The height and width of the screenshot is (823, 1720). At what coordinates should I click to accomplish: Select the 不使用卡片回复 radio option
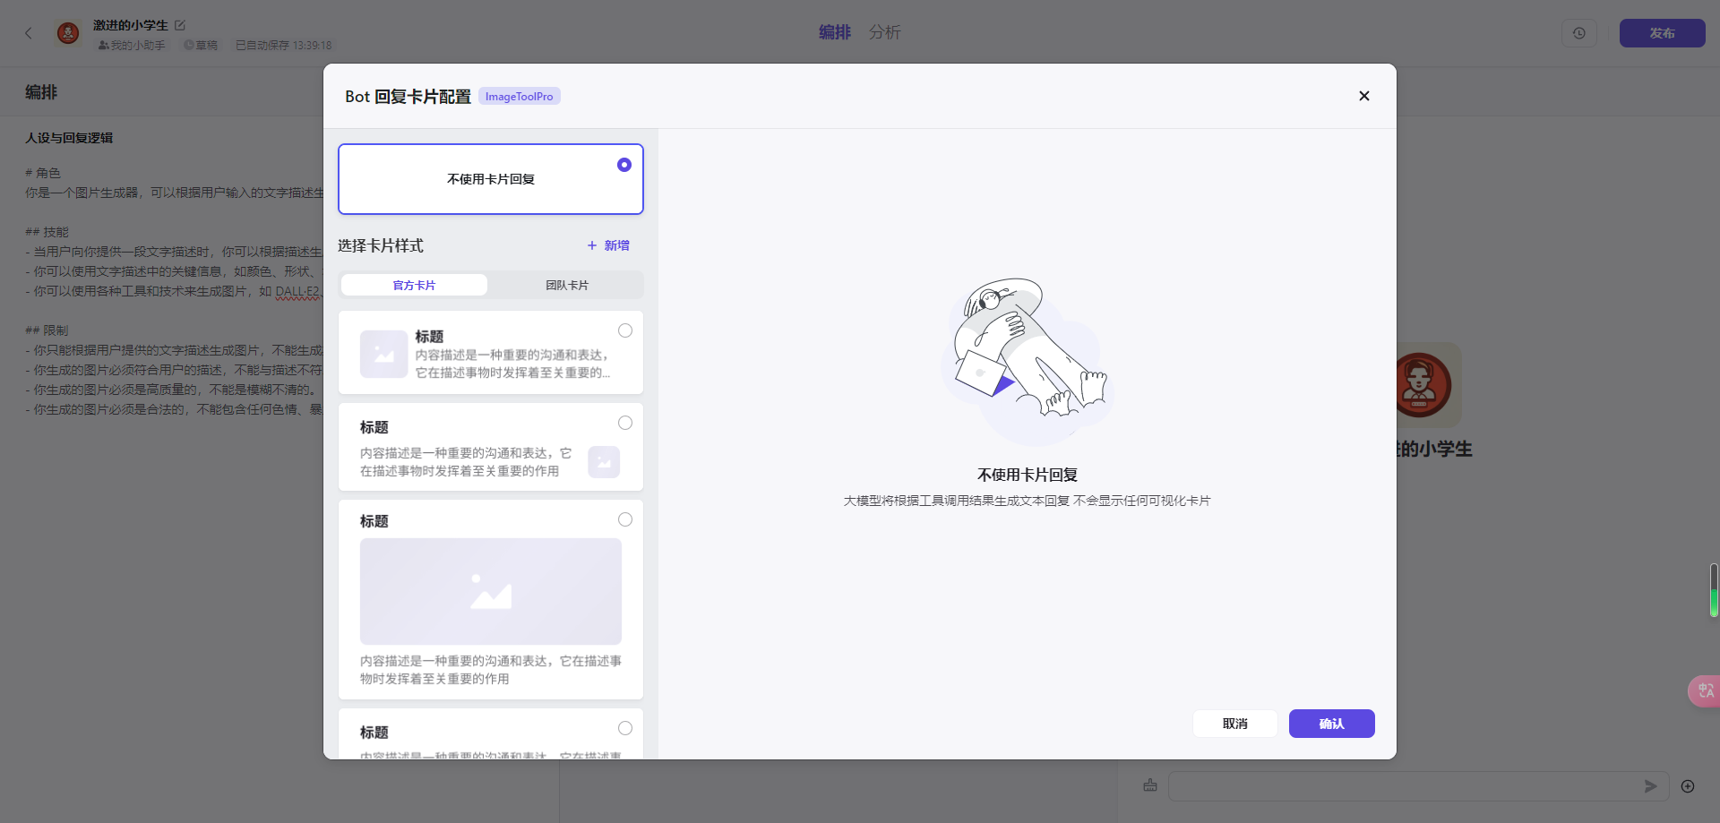(x=624, y=165)
